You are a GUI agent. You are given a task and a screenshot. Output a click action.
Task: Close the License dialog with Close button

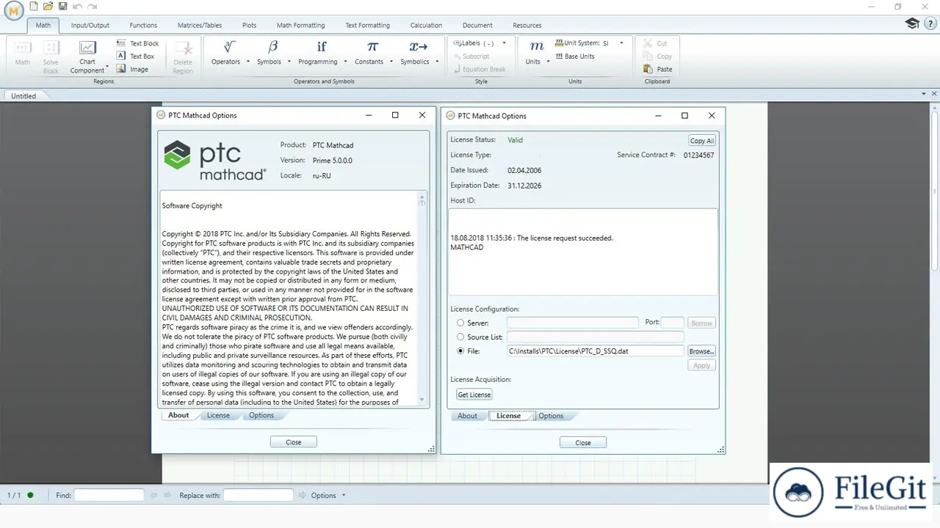point(583,443)
